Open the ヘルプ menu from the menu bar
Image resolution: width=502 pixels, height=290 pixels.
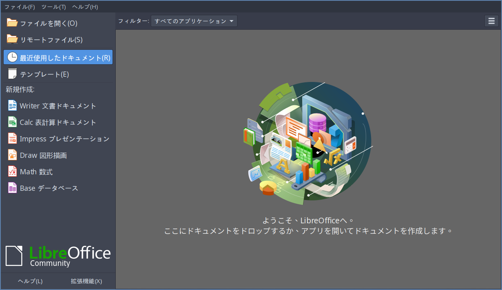point(84,6)
